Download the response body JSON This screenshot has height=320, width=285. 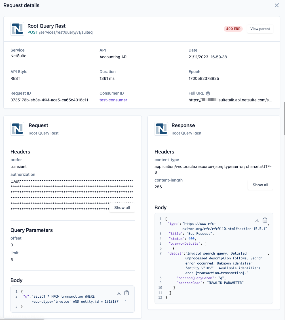[x=257, y=221]
